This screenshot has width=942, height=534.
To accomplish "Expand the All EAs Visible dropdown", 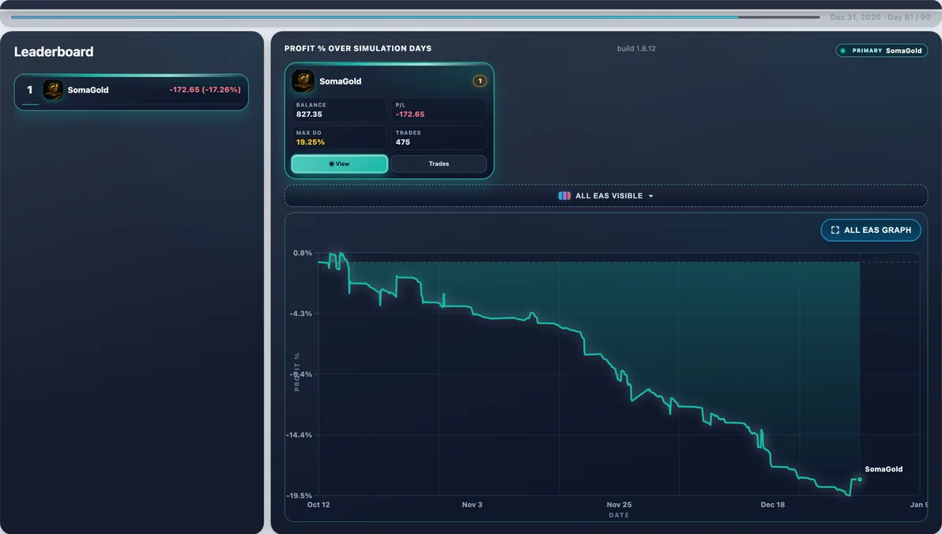I will click(x=605, y=196).
